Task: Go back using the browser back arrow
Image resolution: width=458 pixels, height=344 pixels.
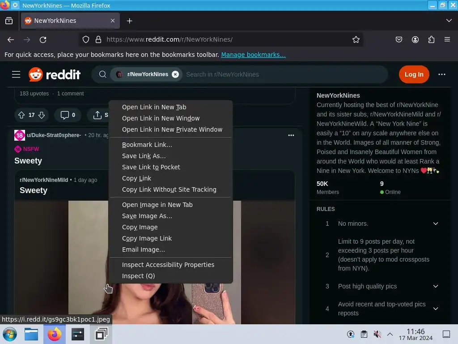Action: pyautogui.click(x=11, y=39)
